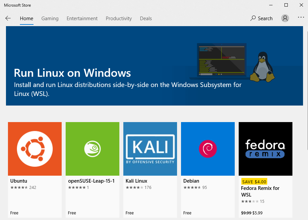This screenshot has width=308, height=220.
Task: Click the Fedora Remix for WSL title
Action: point(260,191)
